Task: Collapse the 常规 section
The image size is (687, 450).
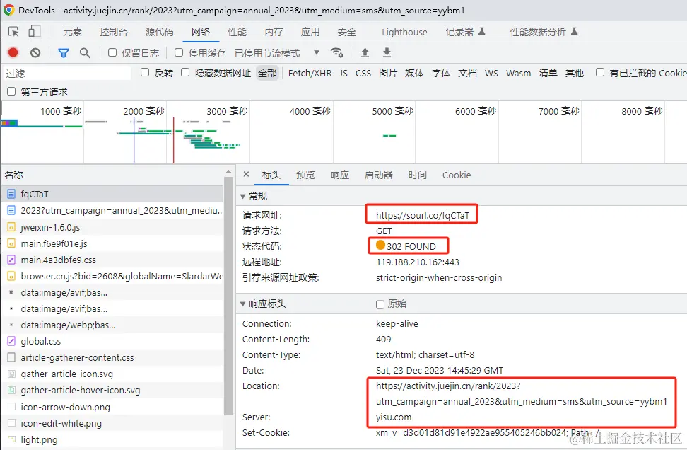Action: point(242,196)
